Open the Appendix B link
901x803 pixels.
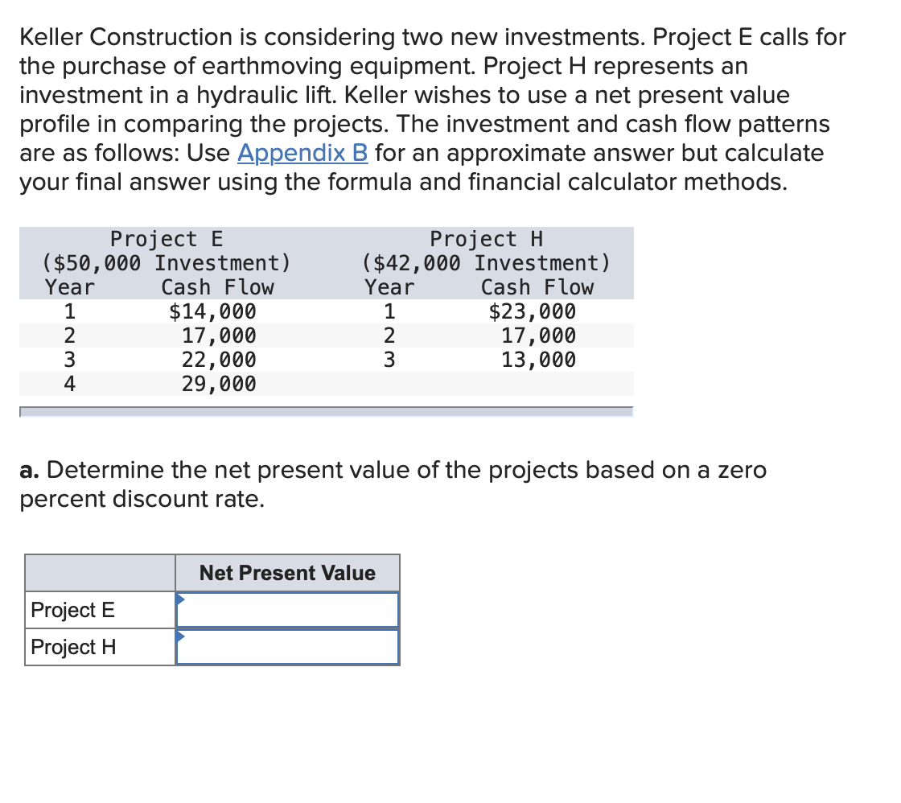(x=302, y=153)
